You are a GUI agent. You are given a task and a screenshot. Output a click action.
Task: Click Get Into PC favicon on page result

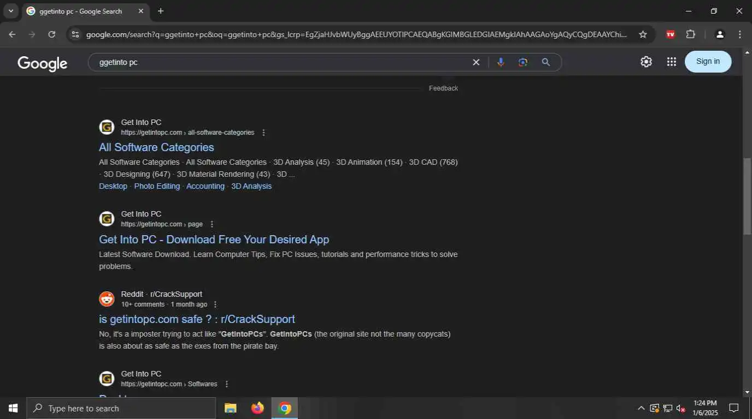[107, 219]
